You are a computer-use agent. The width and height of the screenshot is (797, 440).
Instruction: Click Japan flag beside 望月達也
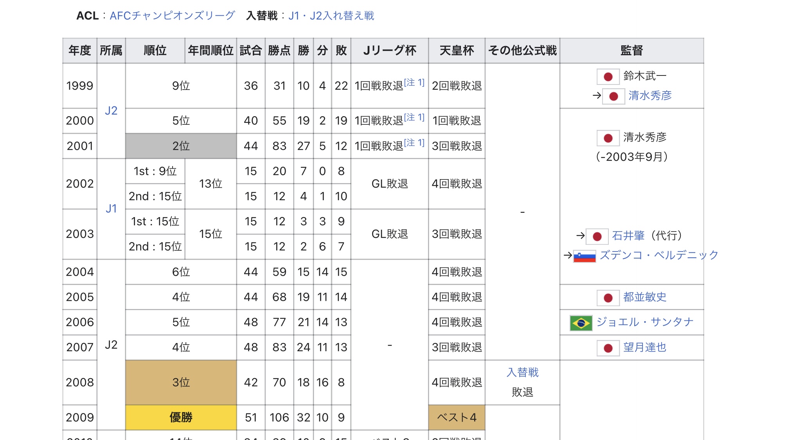[608, 348]
